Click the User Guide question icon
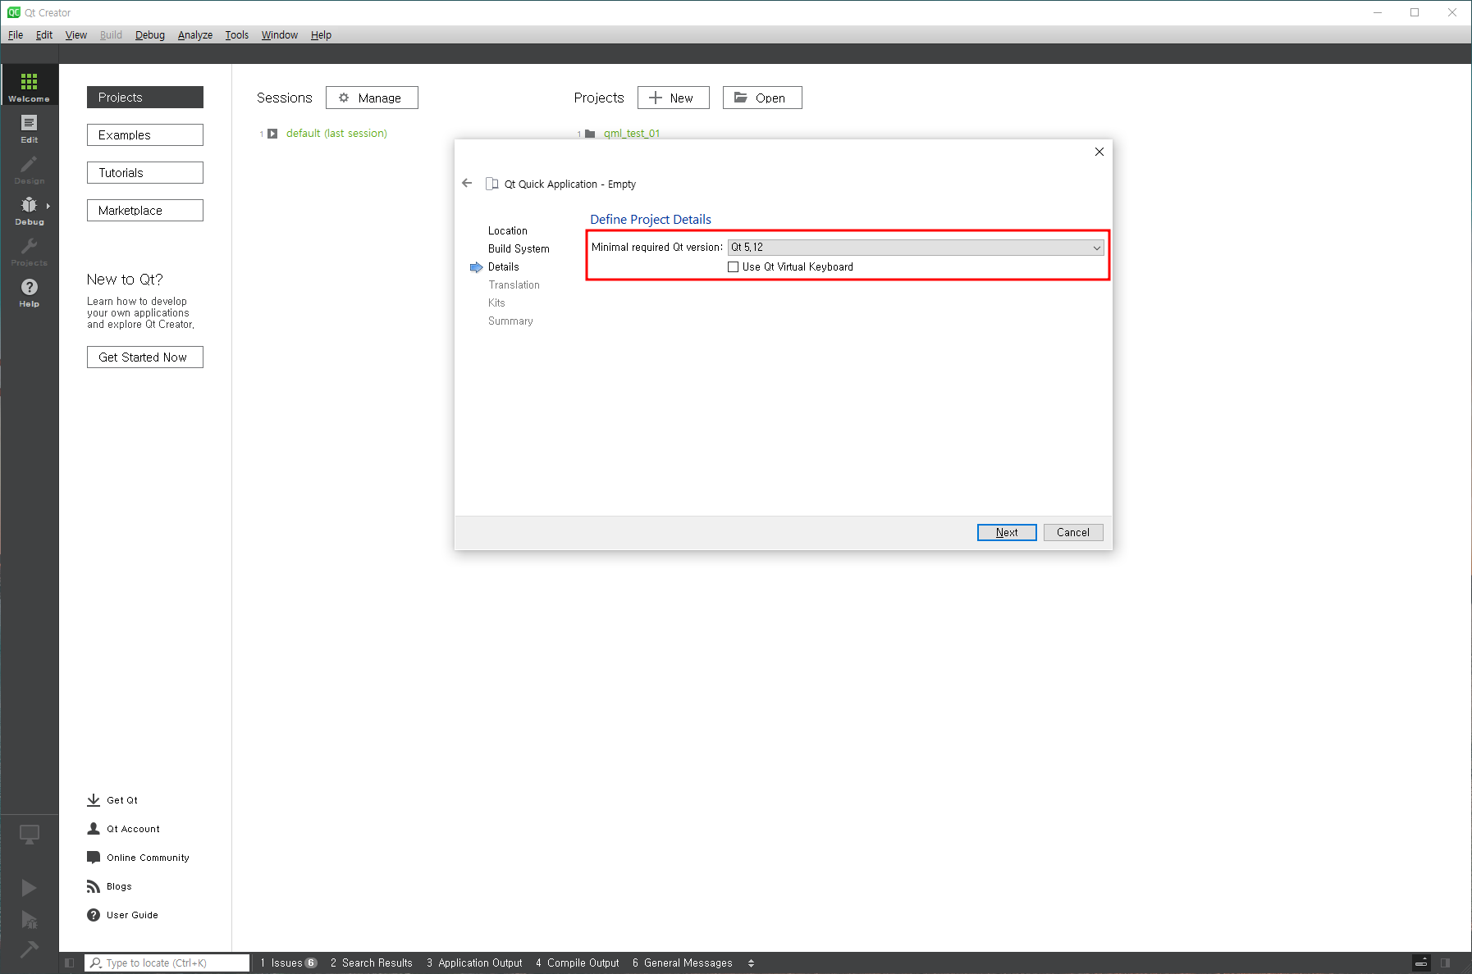This screenshot has width=1472, height=974. [94, 915]
